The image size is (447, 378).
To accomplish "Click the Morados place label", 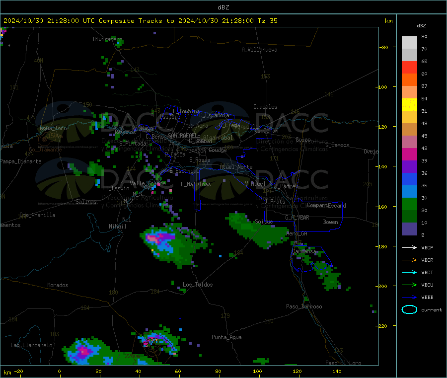I will click(58, 285).
